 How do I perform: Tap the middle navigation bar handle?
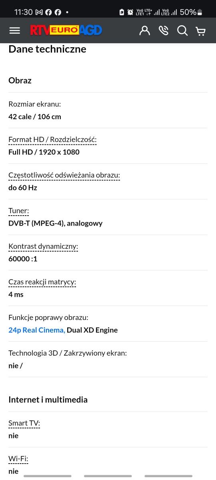pos(108,476)
